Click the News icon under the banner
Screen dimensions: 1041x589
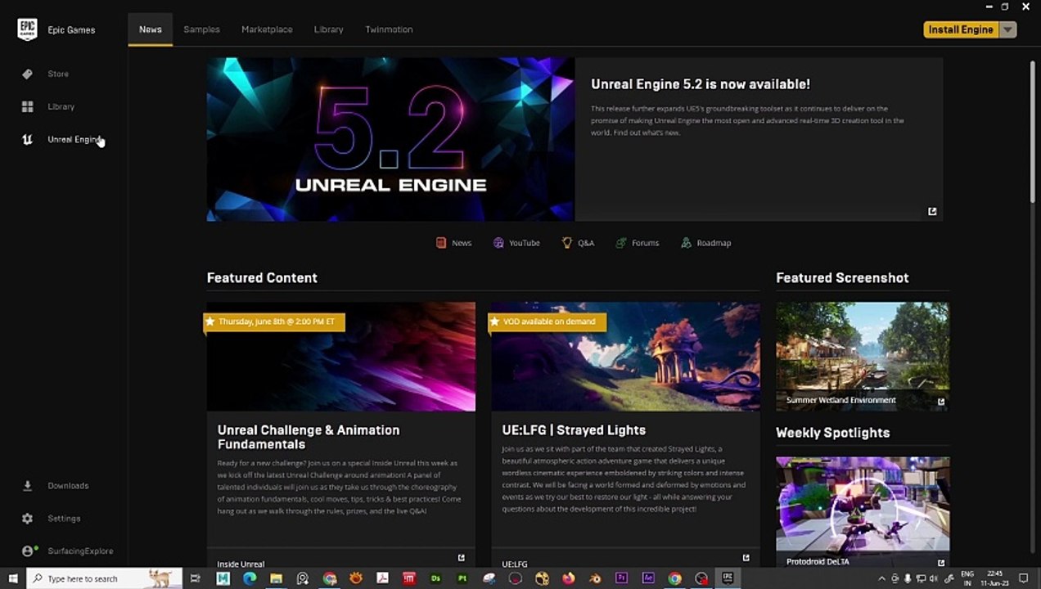click(441, 243)
